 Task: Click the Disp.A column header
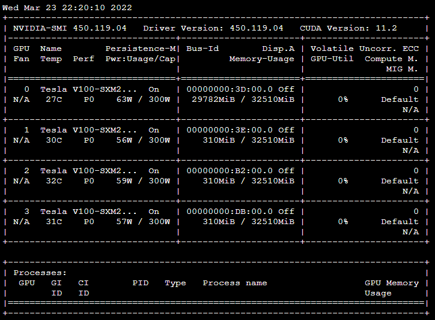[278, 49]
